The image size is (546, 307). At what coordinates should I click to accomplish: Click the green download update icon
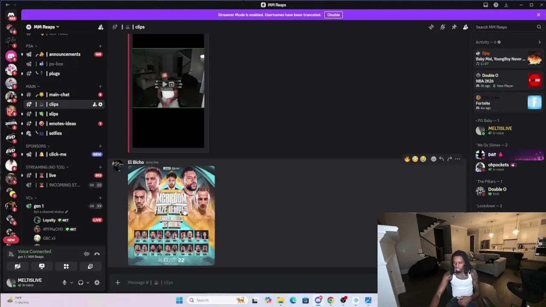(506, 5)
